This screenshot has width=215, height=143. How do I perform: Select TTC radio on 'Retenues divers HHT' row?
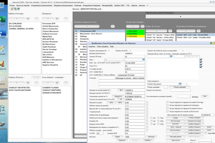click(x=158, y=124)
